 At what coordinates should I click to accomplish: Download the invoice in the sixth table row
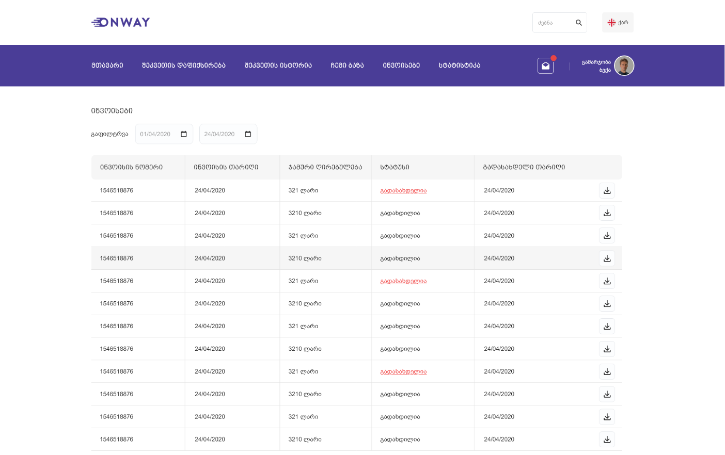tap(607, 304)
